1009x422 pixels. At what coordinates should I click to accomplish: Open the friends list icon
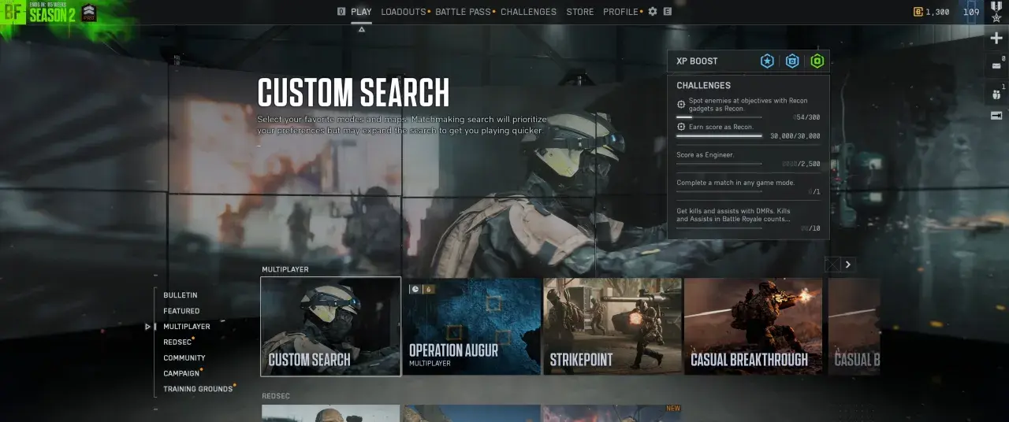[x=996, y=94]
